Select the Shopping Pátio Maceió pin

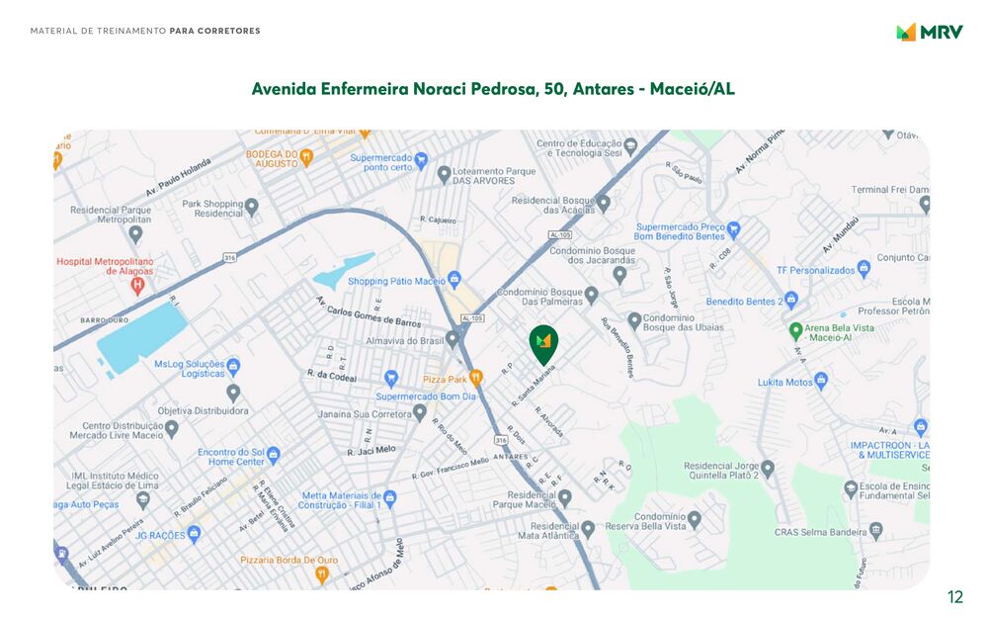click(x=454, y=280)
